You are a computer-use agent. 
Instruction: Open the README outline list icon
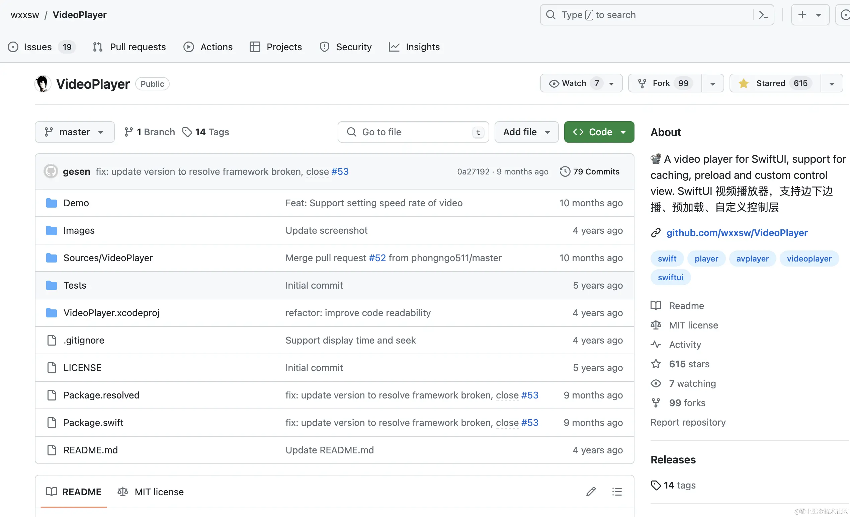click(617, 492)
